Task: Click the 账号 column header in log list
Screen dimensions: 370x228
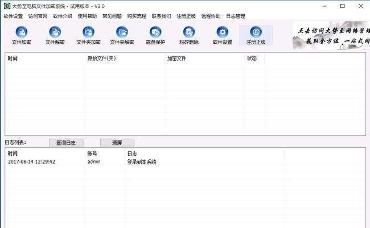Action: (105, 154)
